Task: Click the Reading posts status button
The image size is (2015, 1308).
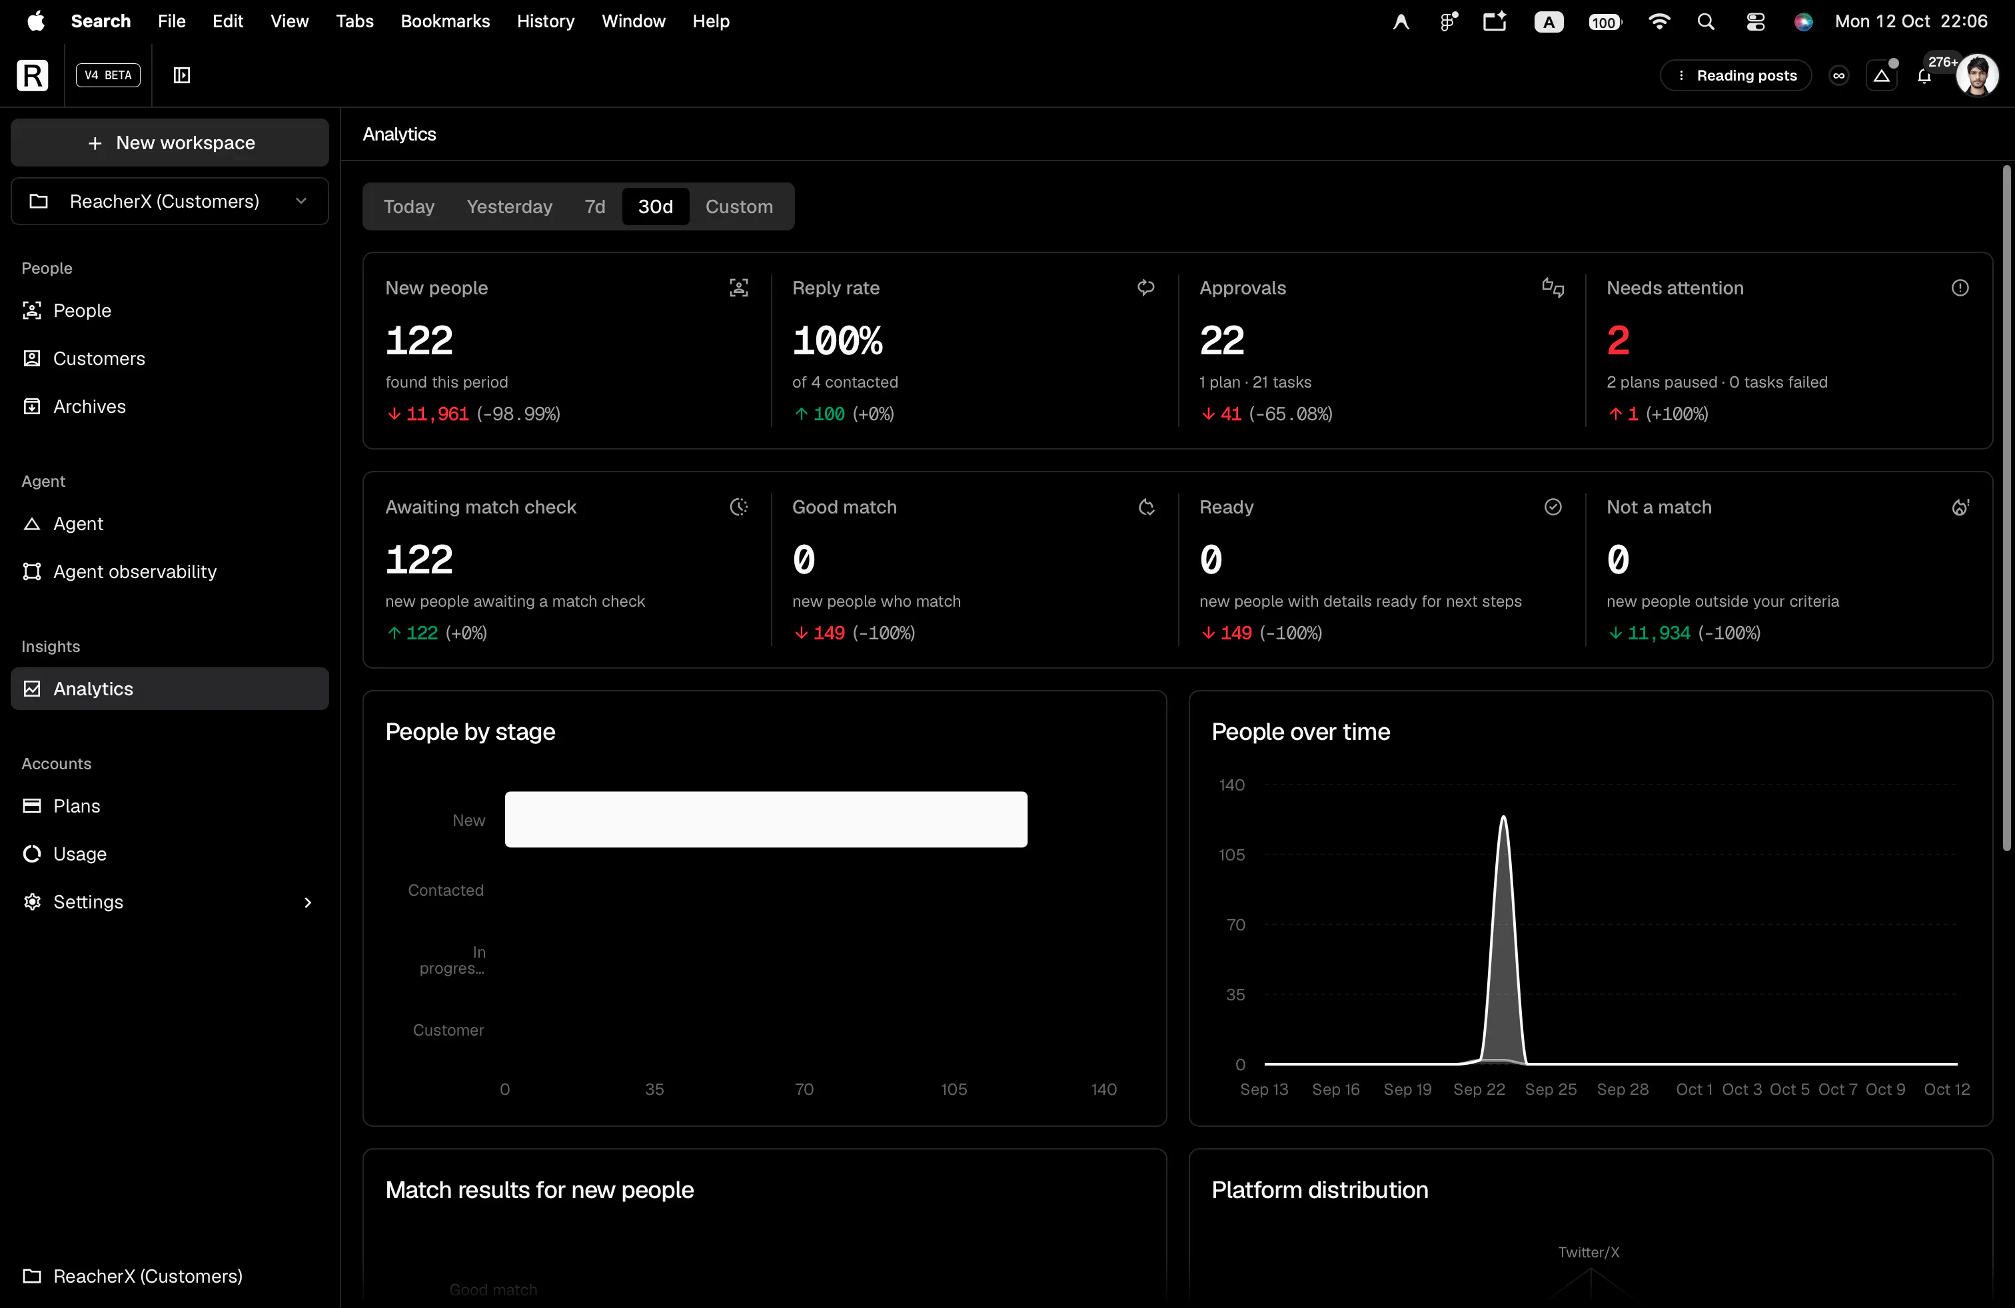Action: coord(1736,76)
